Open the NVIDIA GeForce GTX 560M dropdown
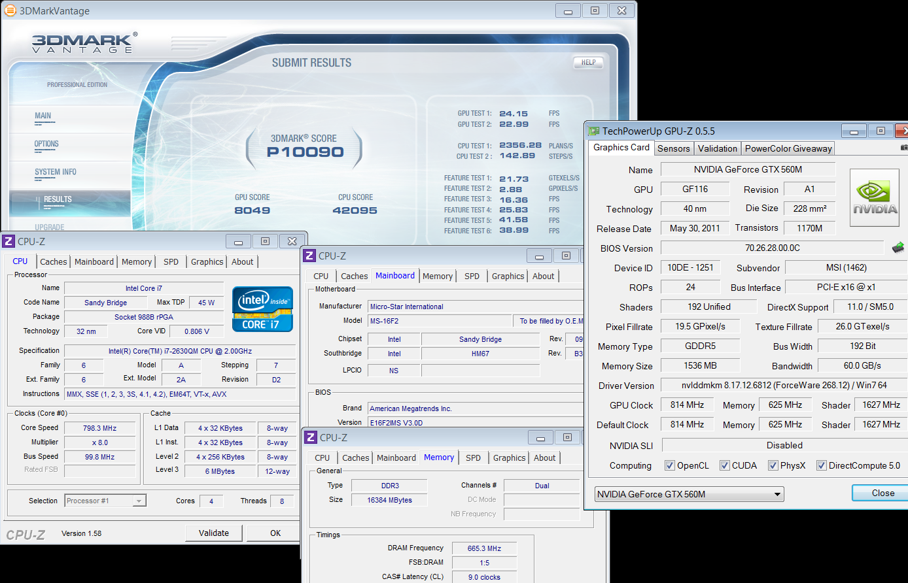 (690, 494)
